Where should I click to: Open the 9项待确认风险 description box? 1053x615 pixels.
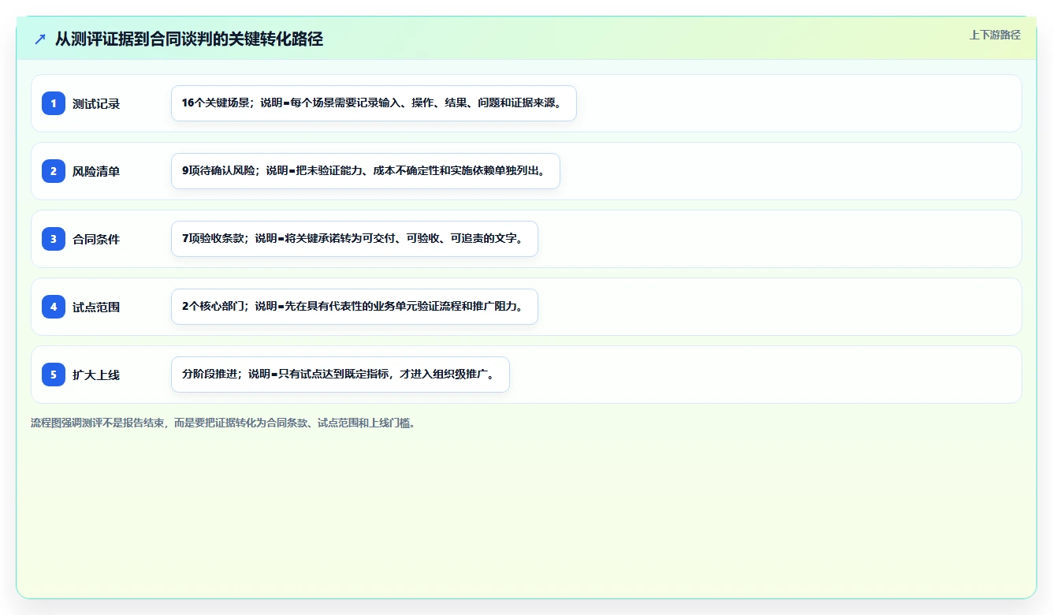click(x=366, y=171)
